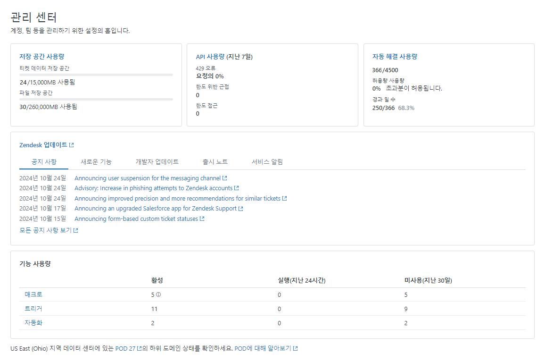Open the 개발자 업데이트 tab
This screenshot has height=362, width=545.
pyautogui.click(x=157, y=162)
